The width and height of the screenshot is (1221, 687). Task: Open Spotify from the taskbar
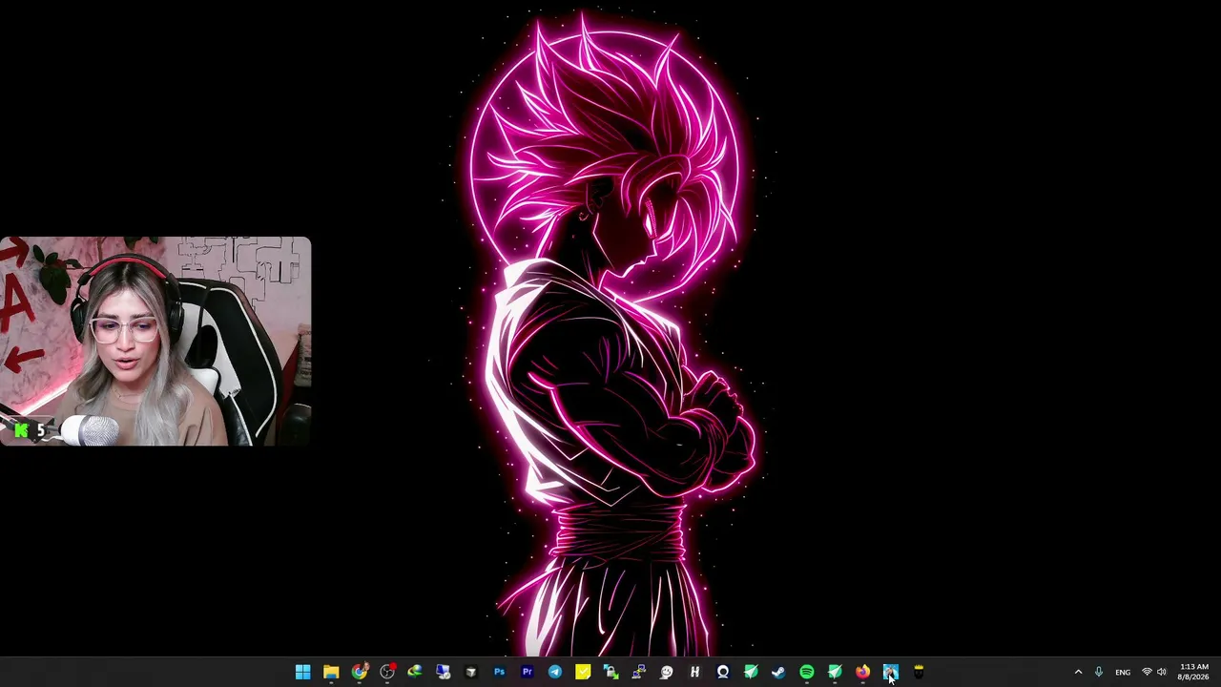point(807,673)
